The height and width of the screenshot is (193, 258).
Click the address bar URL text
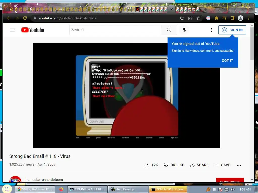(x=68, y=18)
